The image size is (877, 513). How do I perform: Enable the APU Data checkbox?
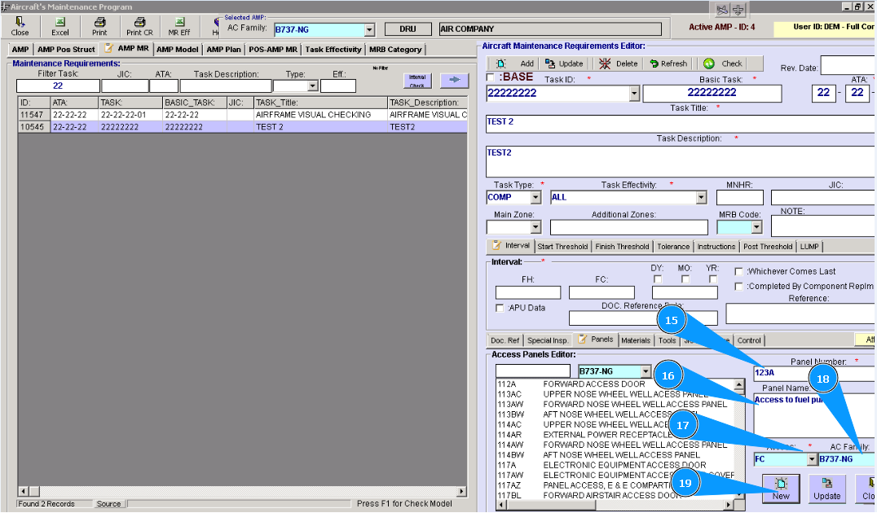500,308
